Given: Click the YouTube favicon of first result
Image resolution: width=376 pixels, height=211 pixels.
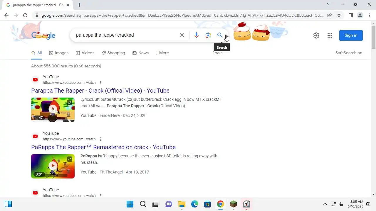Looking at the screenshot, I should [35, 80].
